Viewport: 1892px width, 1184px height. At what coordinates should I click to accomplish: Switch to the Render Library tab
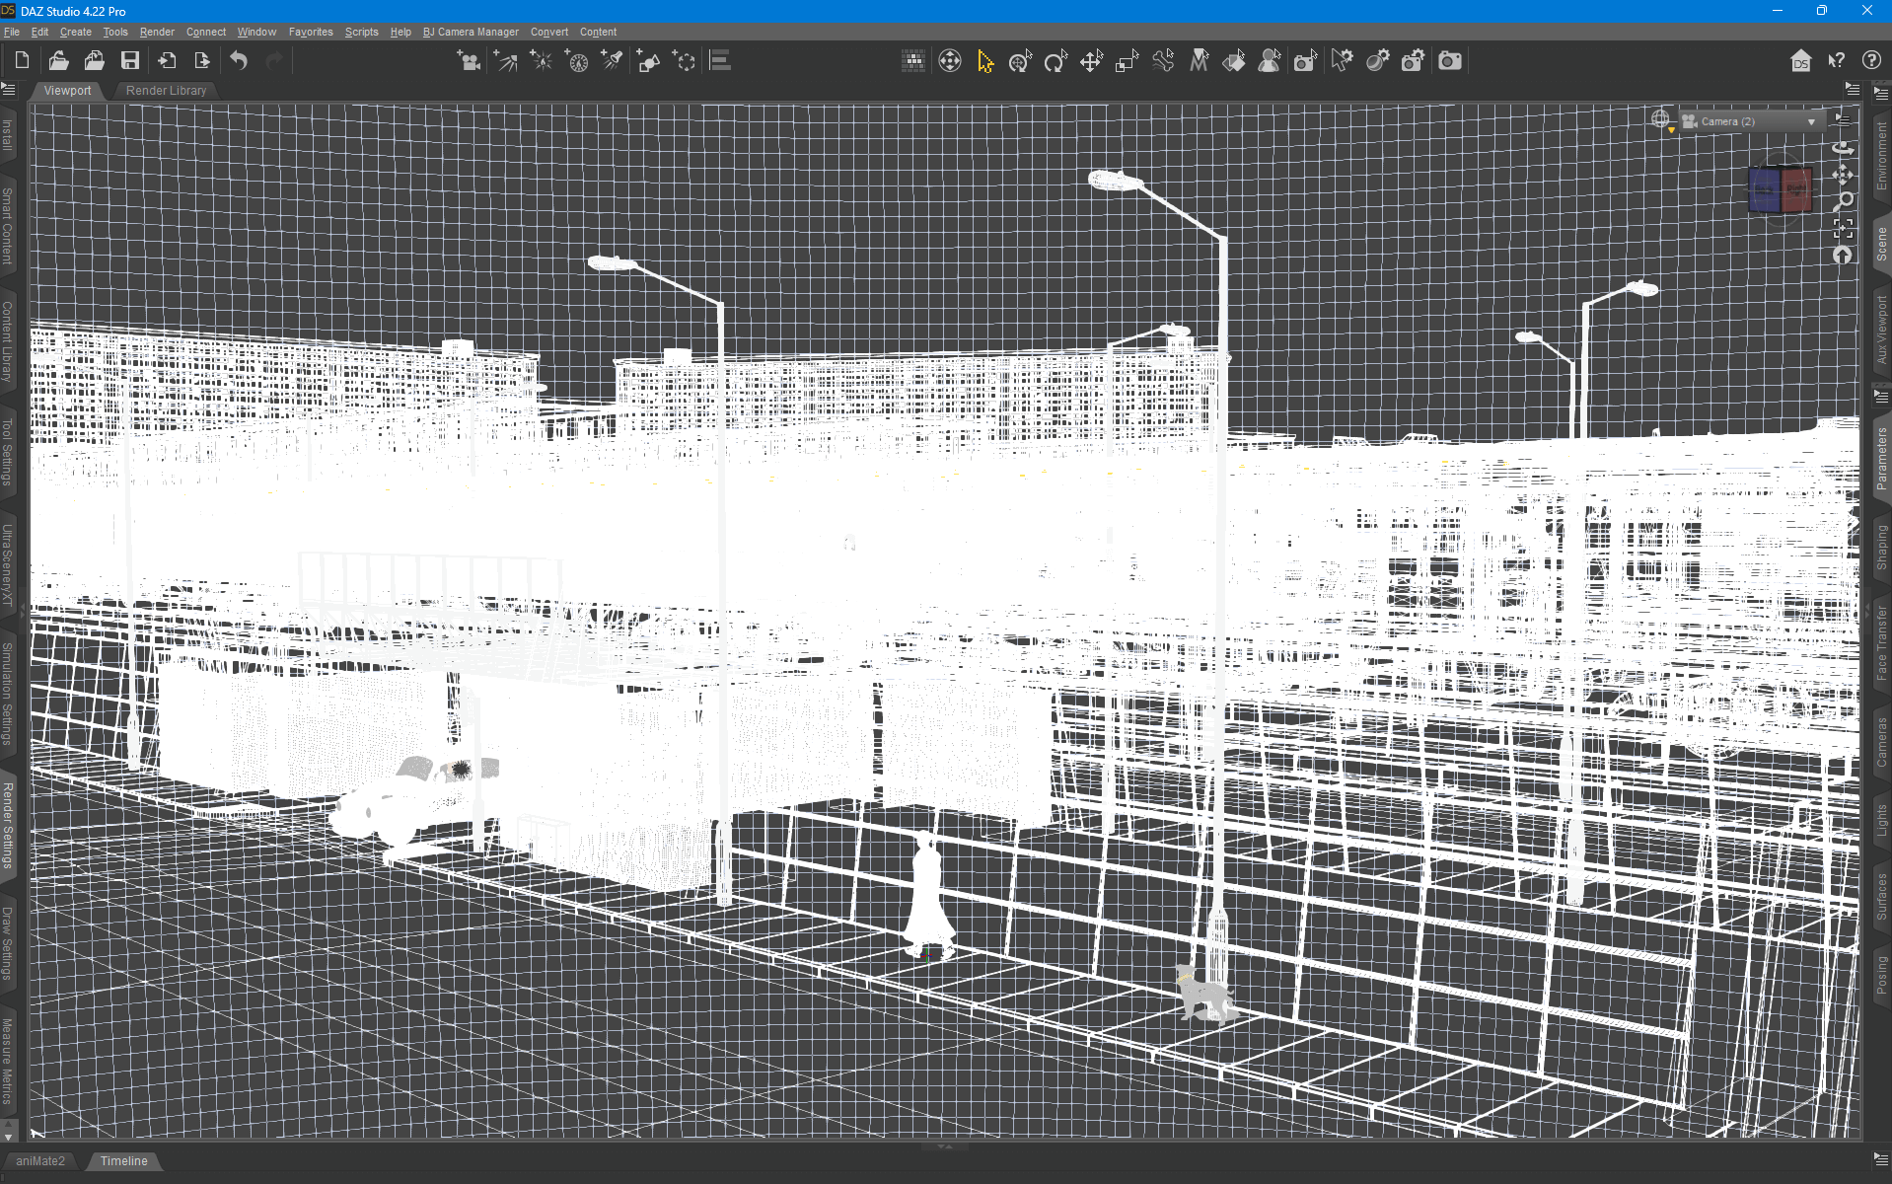click(x=167, y=90)
